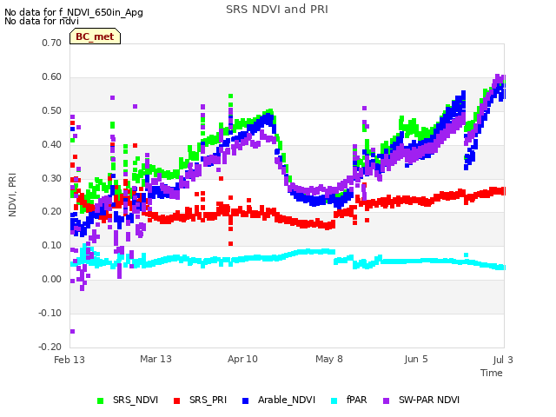The width and height of the screenshot is (556, 417).
Task: Click the chart title SRS NDVI and PRI
Action: pyautogui.click(x=277, y=9)
